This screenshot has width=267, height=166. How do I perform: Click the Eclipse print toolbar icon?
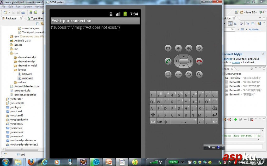click(23, 12)
